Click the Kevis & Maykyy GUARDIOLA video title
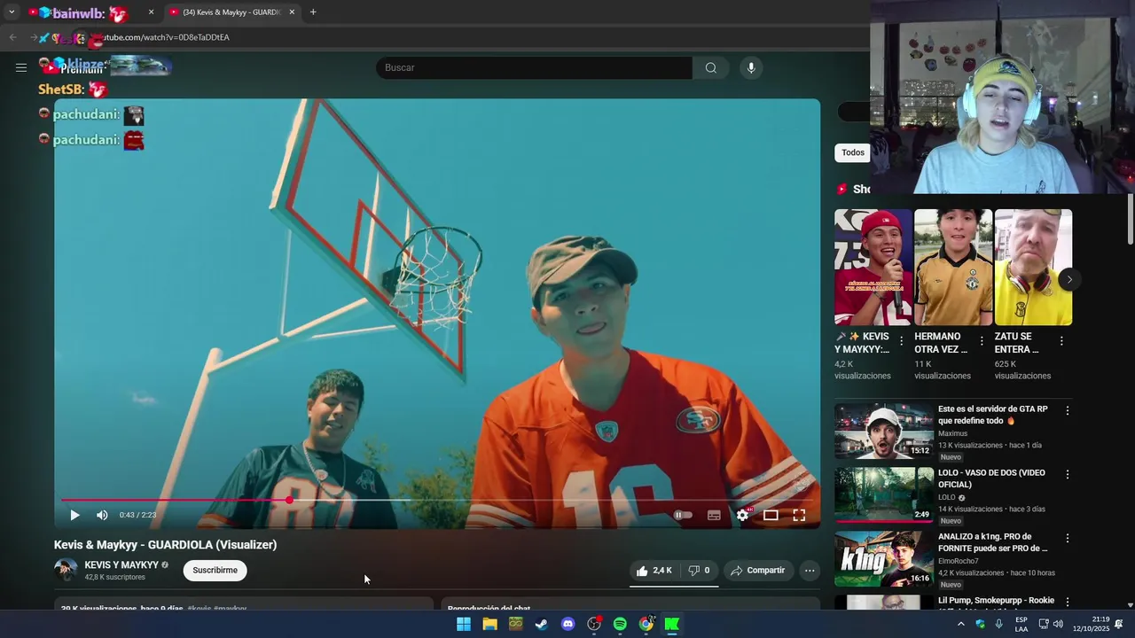Viewport: 1135px width, 638px height. point(166,545)
